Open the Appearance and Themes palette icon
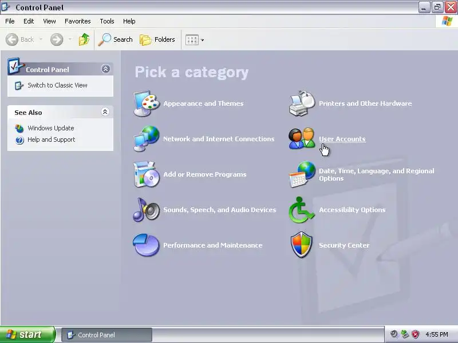 tap(147, 103)
